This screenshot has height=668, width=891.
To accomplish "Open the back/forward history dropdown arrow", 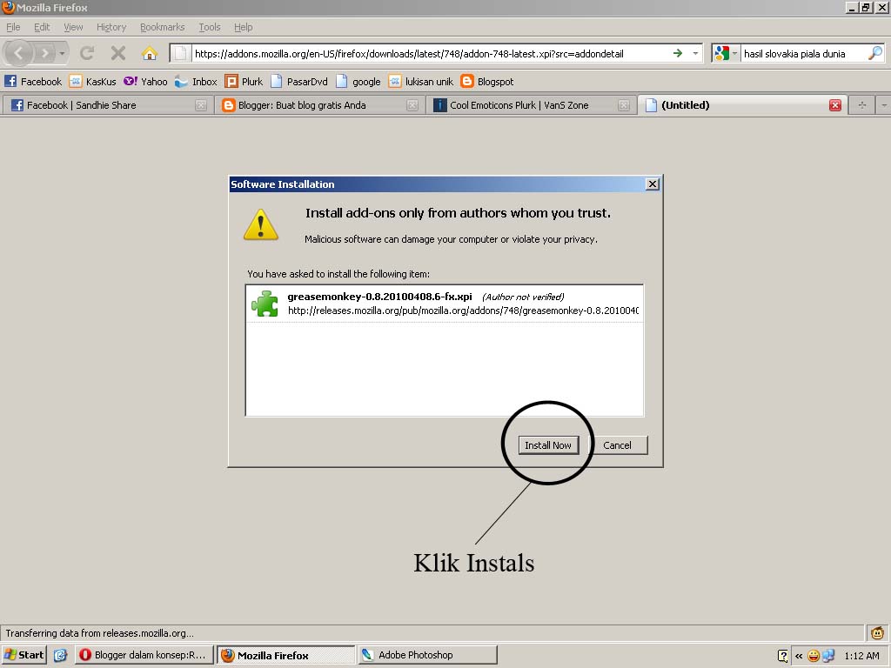I will [x=62, y=53].
